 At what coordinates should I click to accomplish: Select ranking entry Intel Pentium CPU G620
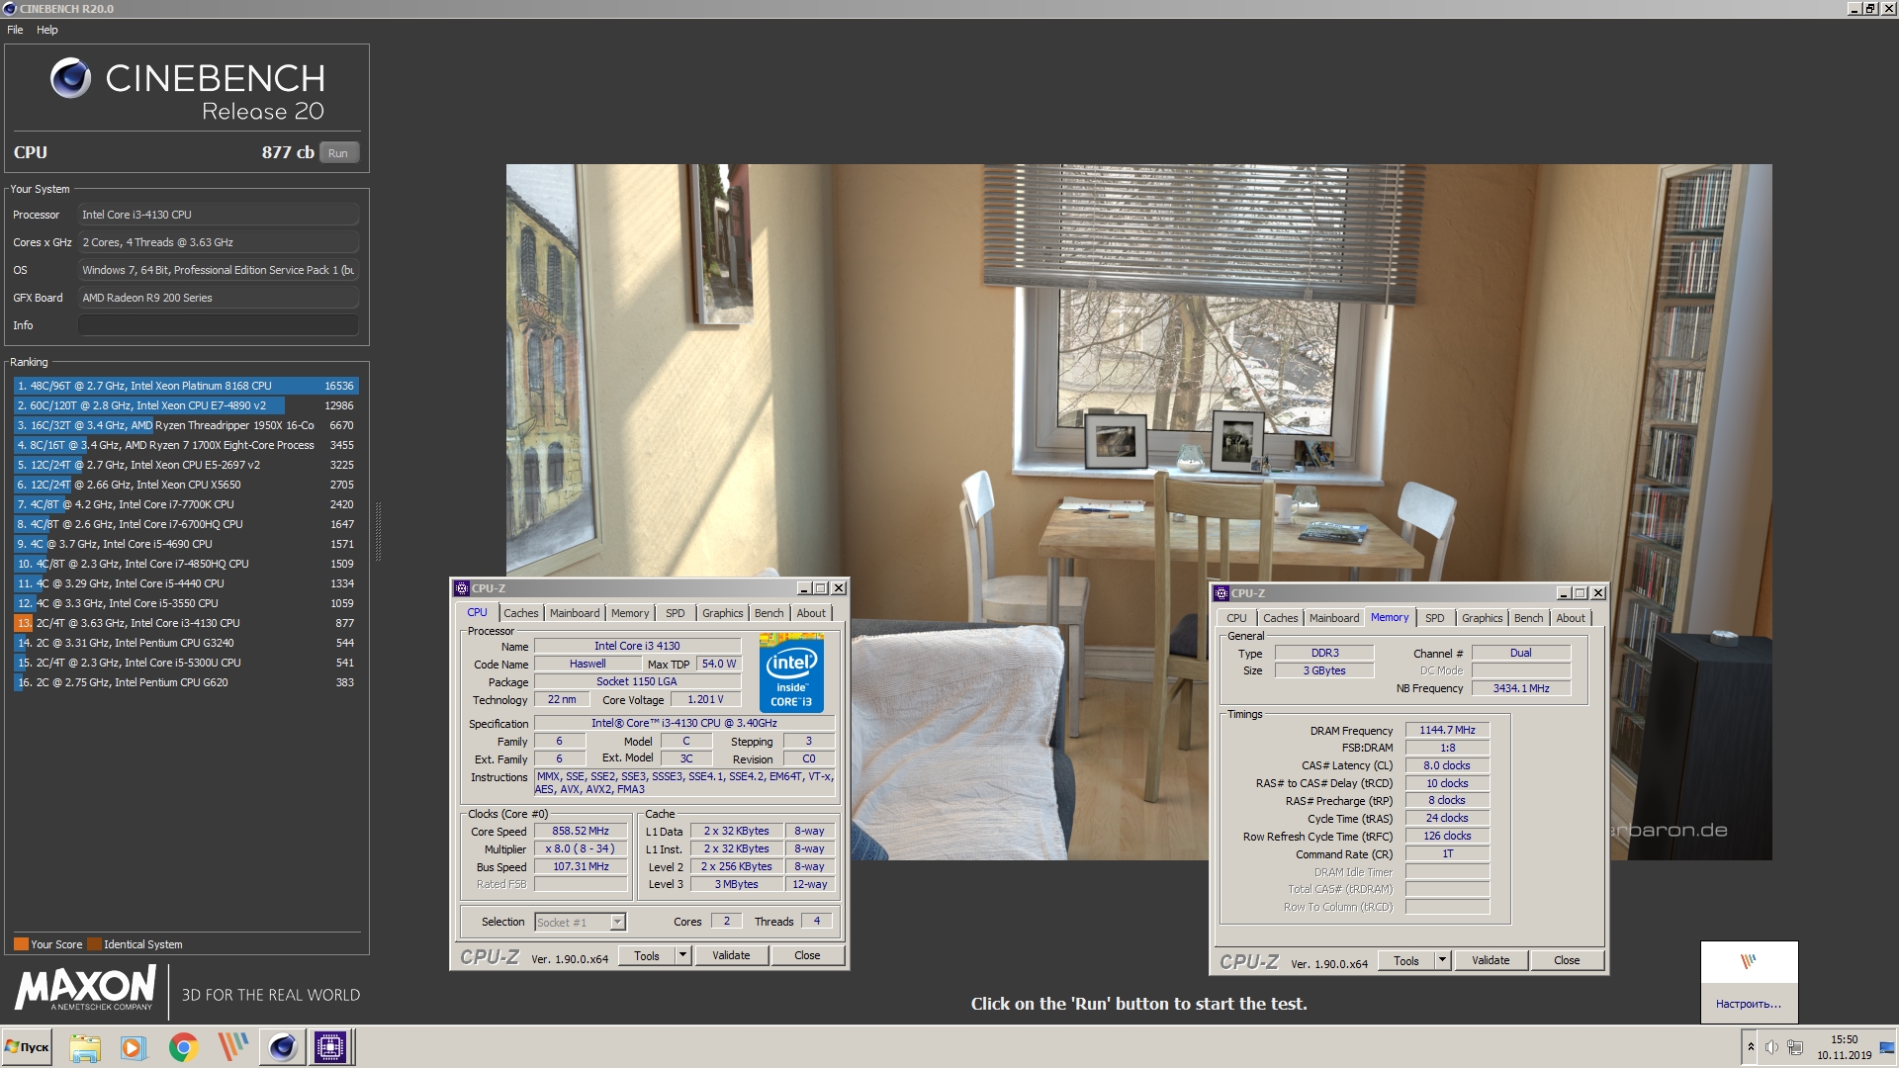coord(186,682)
